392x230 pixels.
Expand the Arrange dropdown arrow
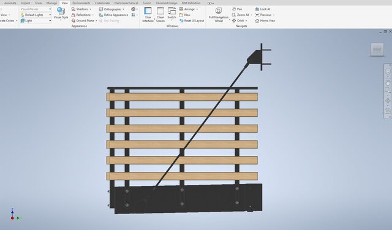pyautogui.click(x=197, y=9)
